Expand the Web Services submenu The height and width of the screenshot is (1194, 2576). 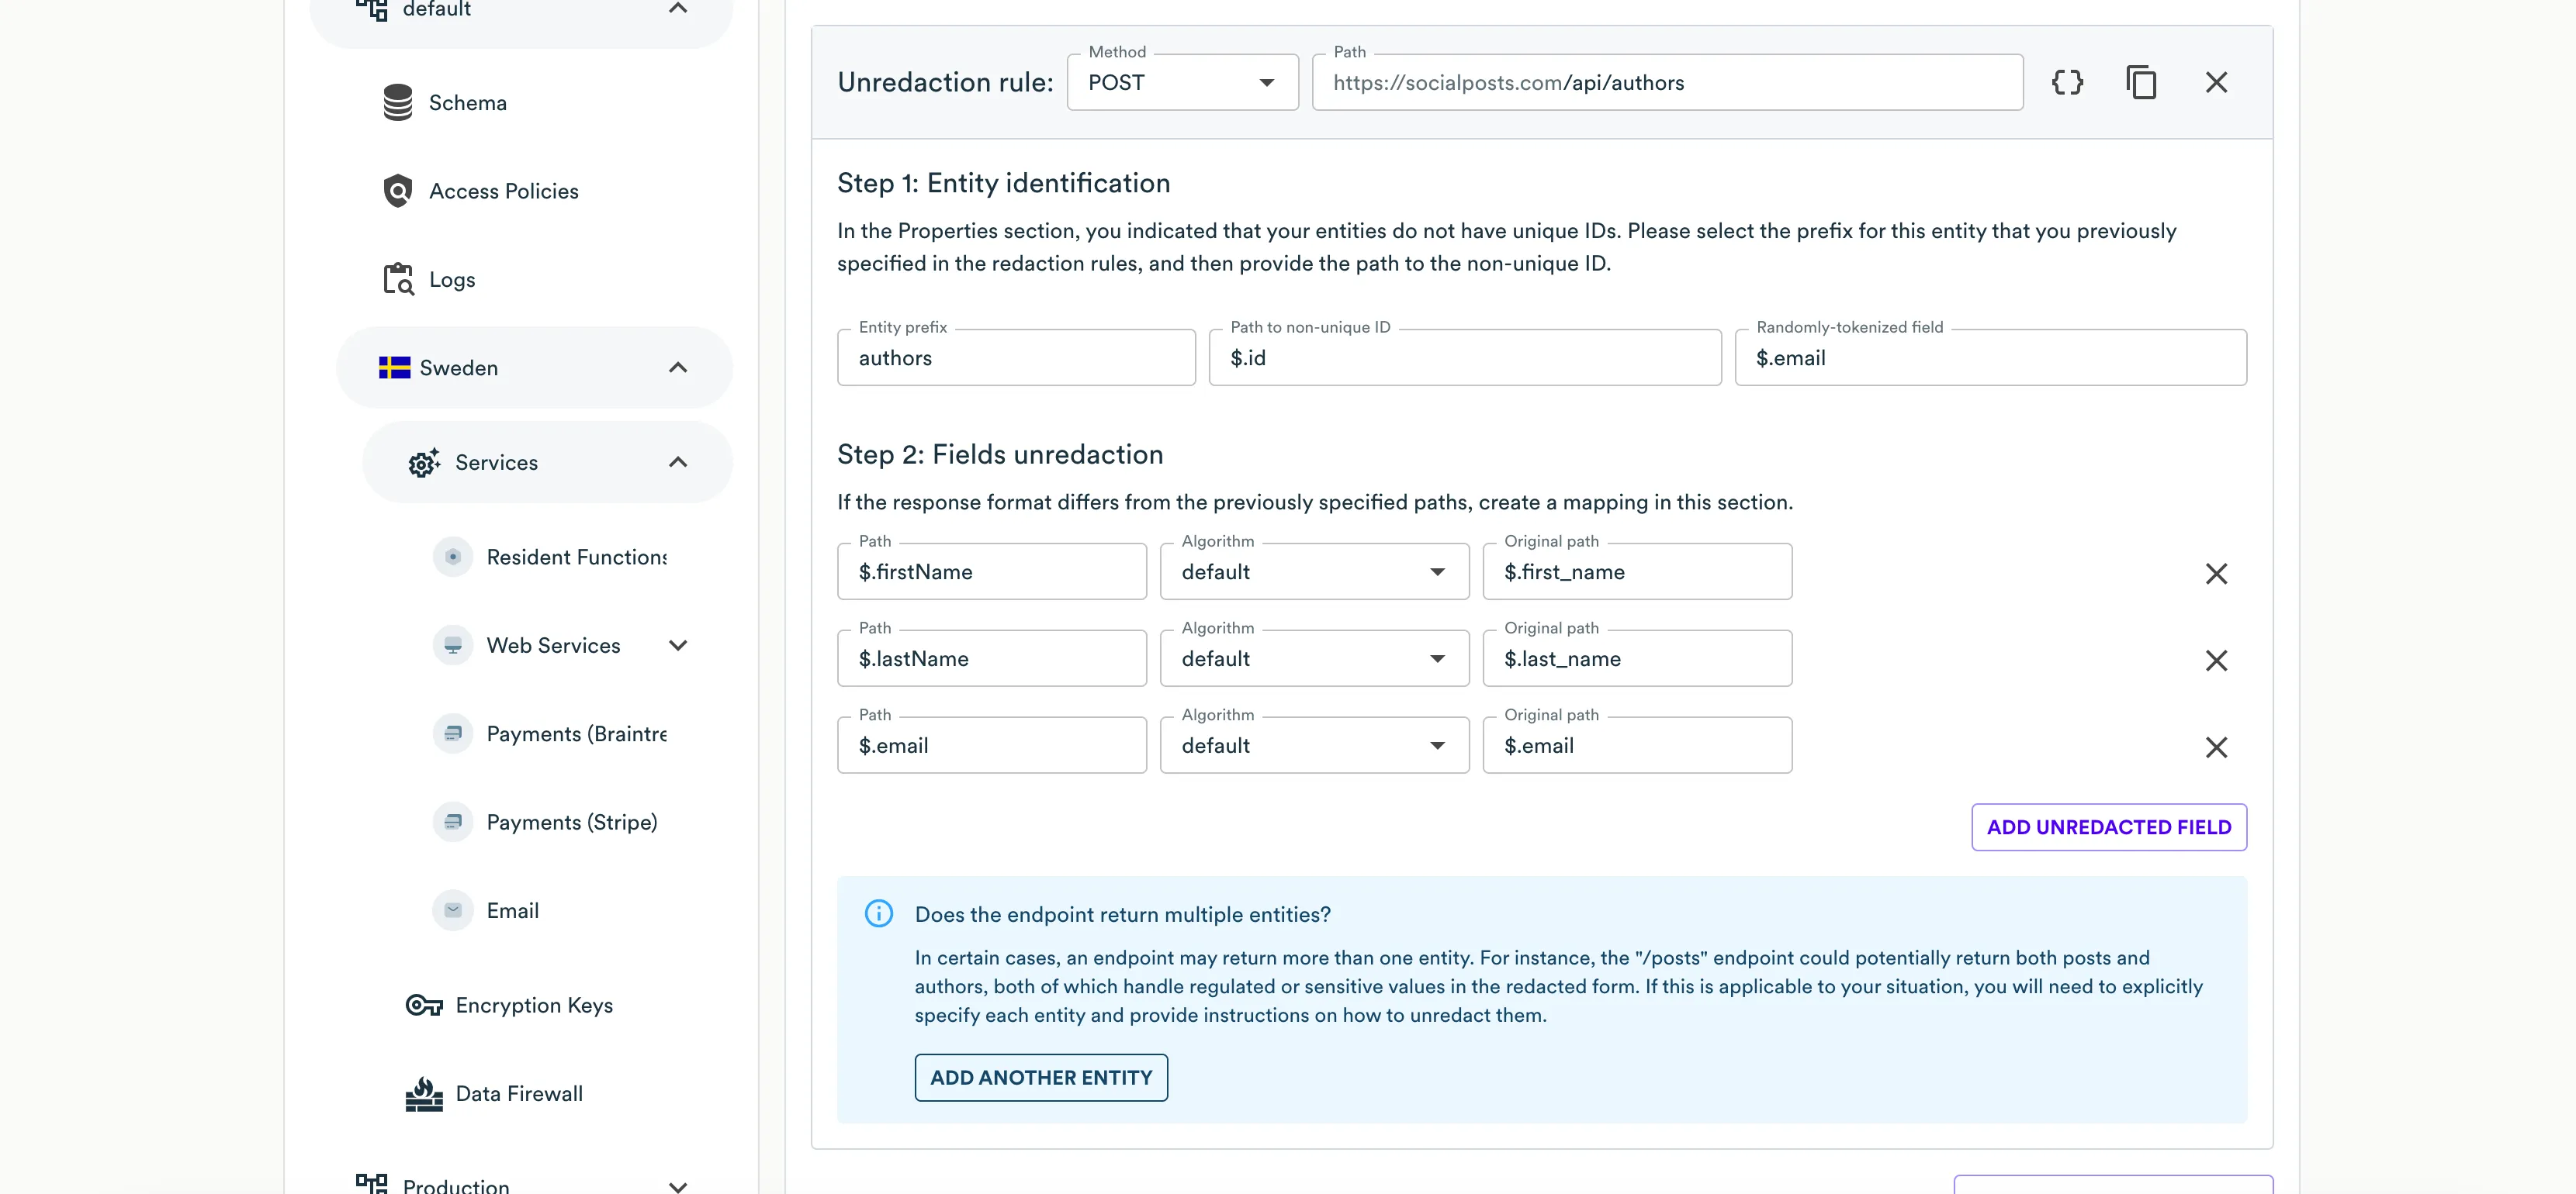[x=678, y=646]
